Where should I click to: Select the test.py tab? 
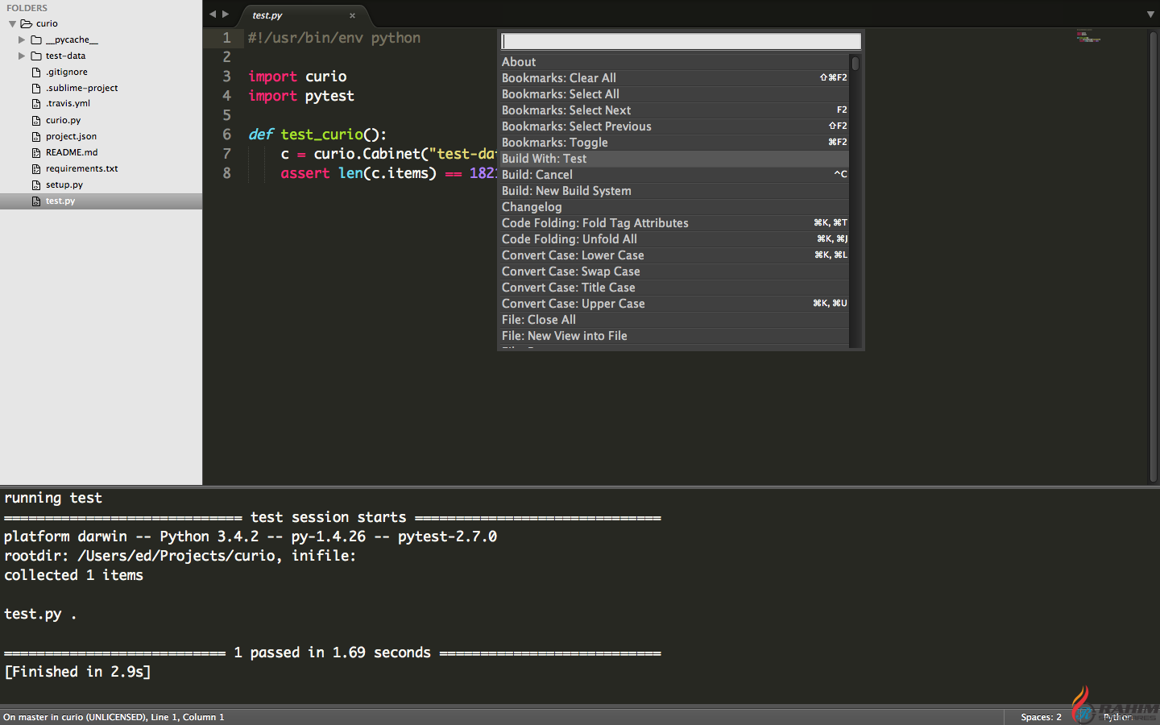(268, 15)
